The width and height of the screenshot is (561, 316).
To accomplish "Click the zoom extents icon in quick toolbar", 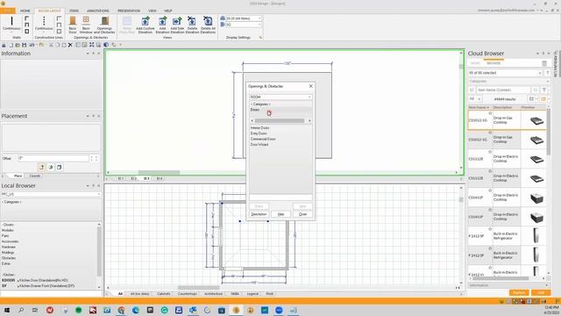I will tap(91, 45).
